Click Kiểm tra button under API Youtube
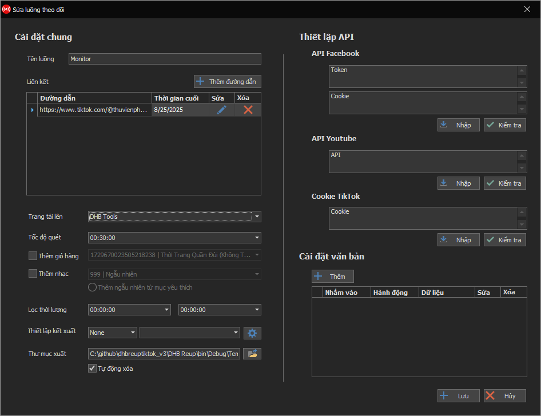This screenshot has height=416, width=541. 505,183
